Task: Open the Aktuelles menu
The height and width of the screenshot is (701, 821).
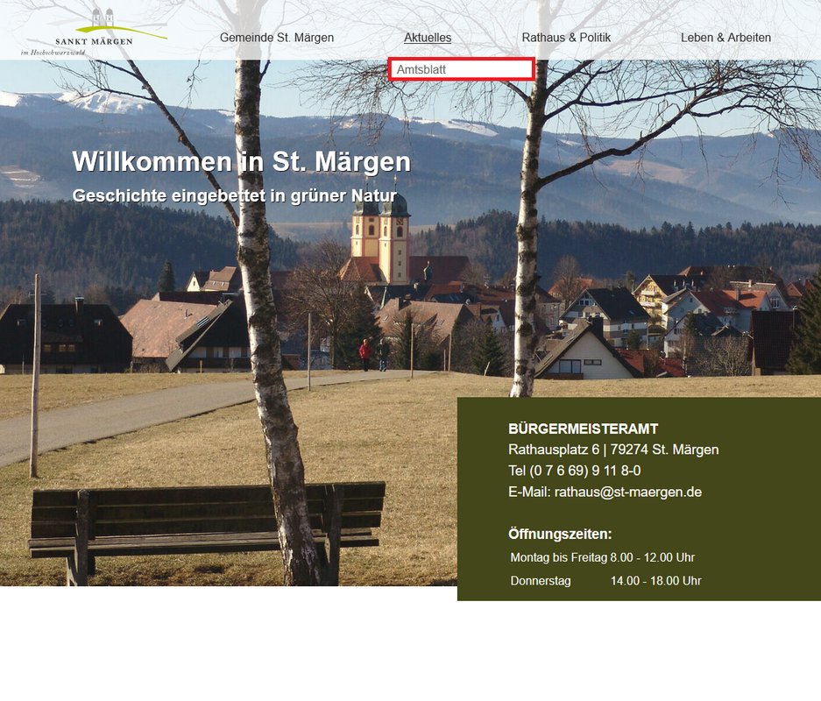Action: coord(428,38)
